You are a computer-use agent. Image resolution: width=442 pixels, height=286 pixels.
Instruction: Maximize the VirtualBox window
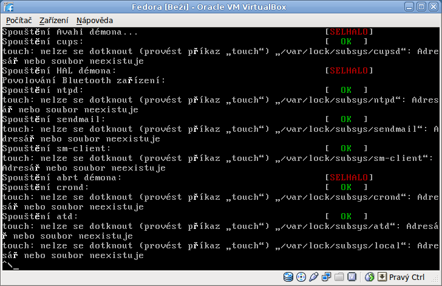pos(421,7)
